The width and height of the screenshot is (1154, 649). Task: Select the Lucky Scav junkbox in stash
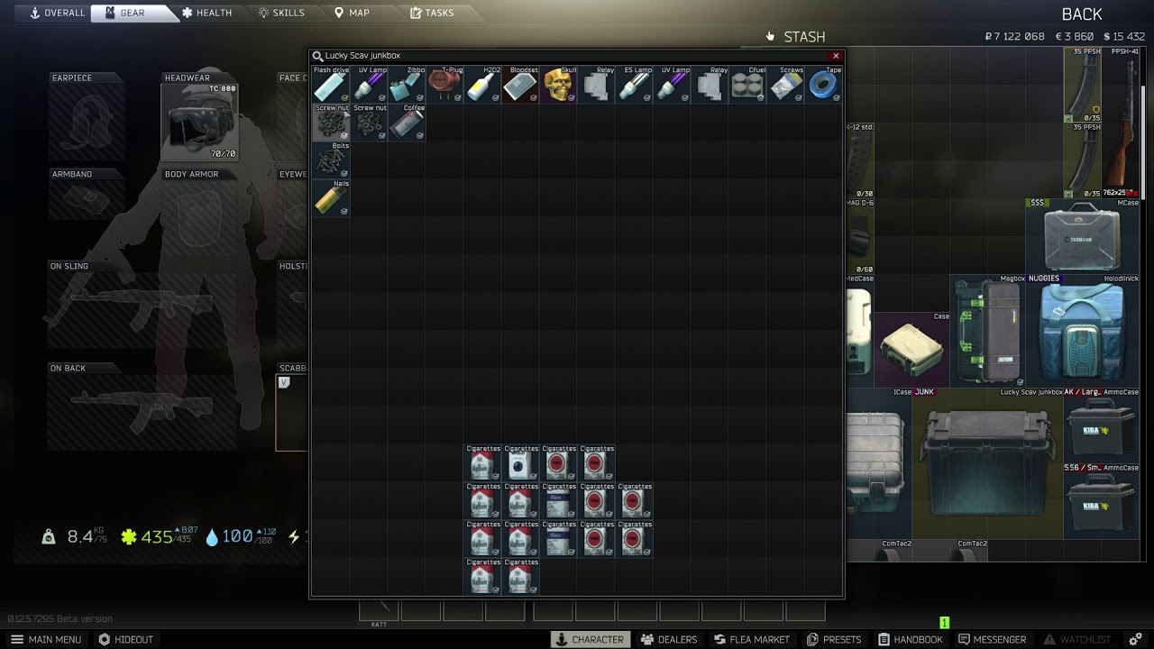point(988,463)
